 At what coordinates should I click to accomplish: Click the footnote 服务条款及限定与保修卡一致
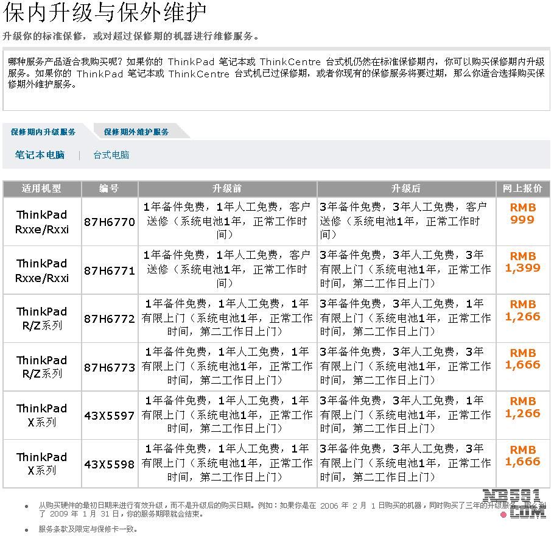pyautogui.click(x=88, y=529)
